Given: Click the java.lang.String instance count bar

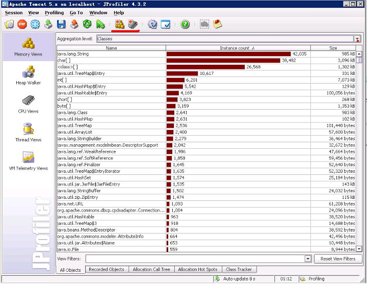Looking at the screenshot, I should click(x=228, y=54).
